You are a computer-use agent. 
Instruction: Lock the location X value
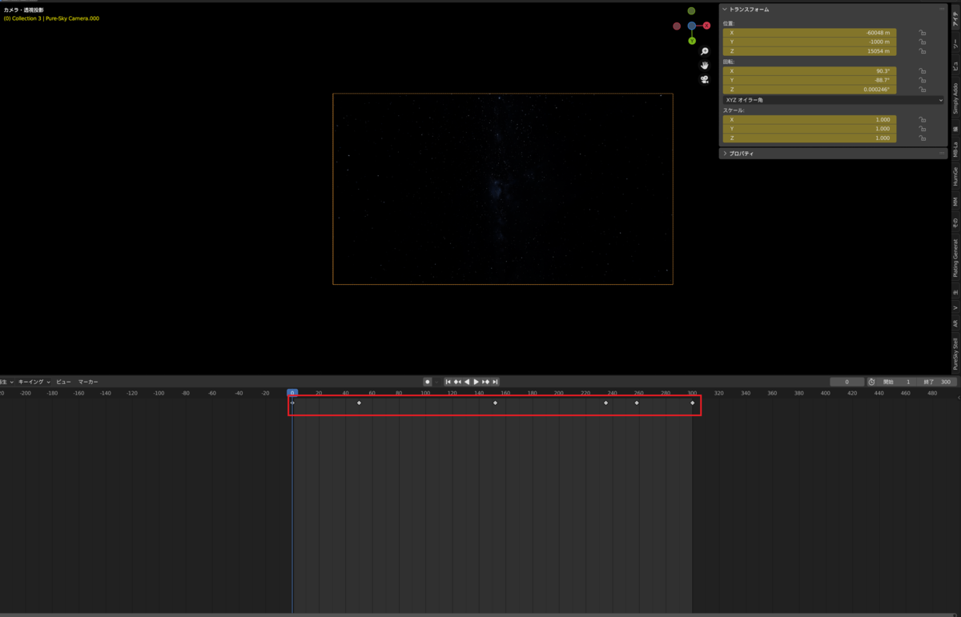click(923, 33)
